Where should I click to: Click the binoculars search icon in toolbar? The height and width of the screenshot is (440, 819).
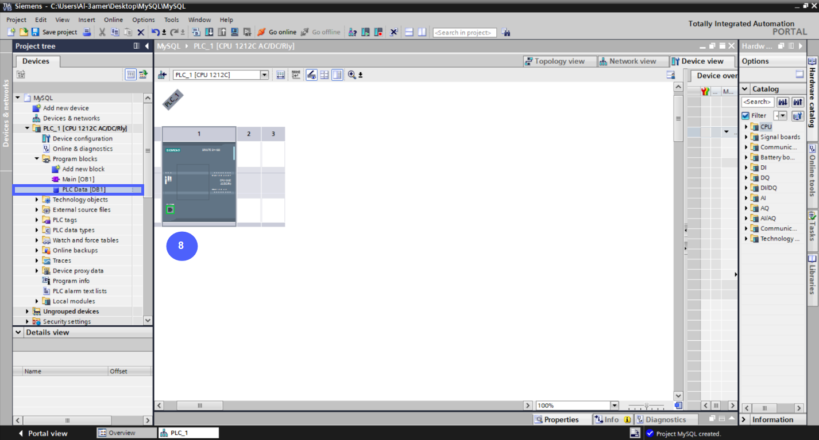click(506, 32)
